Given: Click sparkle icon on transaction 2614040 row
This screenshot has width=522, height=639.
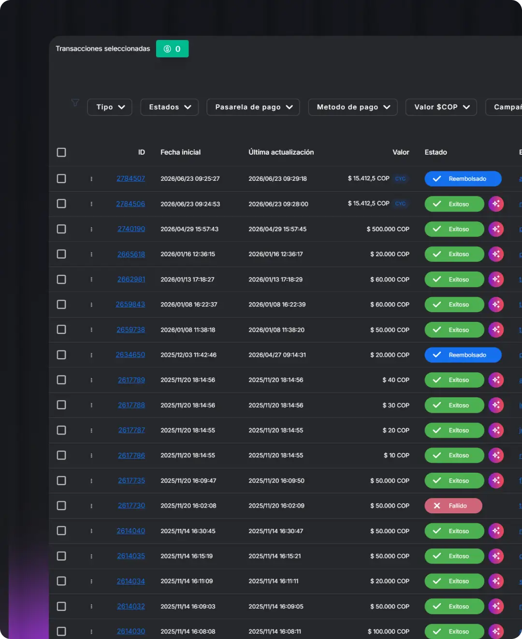Looking at the screenshot, I should click(x=496, y=531).
